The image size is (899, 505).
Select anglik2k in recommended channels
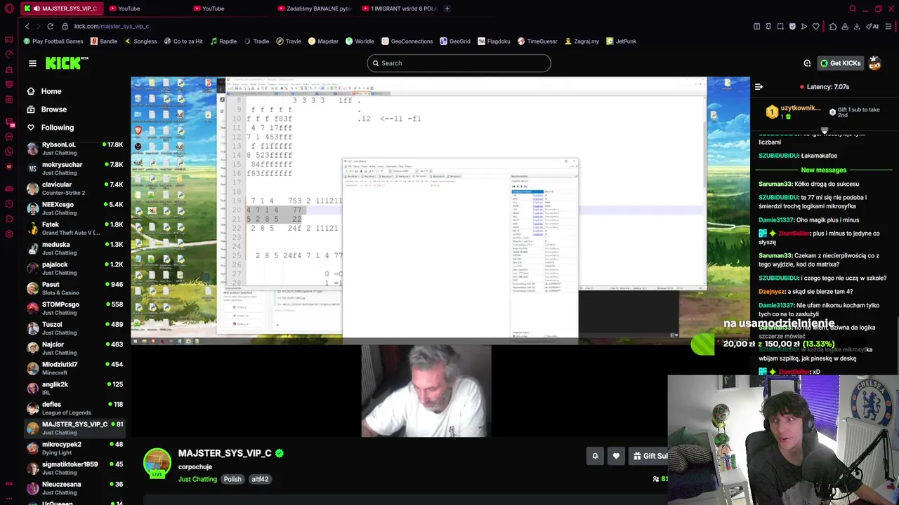74,388
